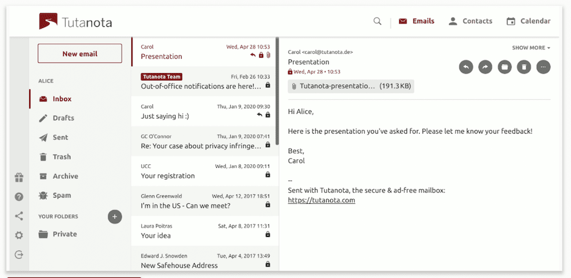571x278 pixels.
Task: Open the more options ellipsis button
Action: click(544, 67)
